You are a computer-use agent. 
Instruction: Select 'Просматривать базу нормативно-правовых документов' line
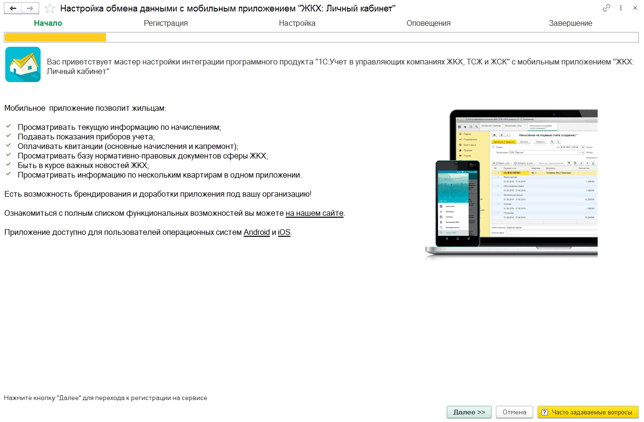(x=143, y=156)
